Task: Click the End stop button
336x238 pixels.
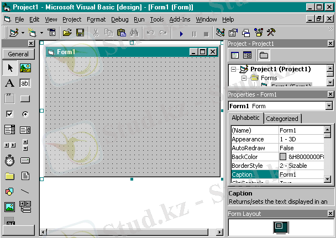Action: click(206, 34)
